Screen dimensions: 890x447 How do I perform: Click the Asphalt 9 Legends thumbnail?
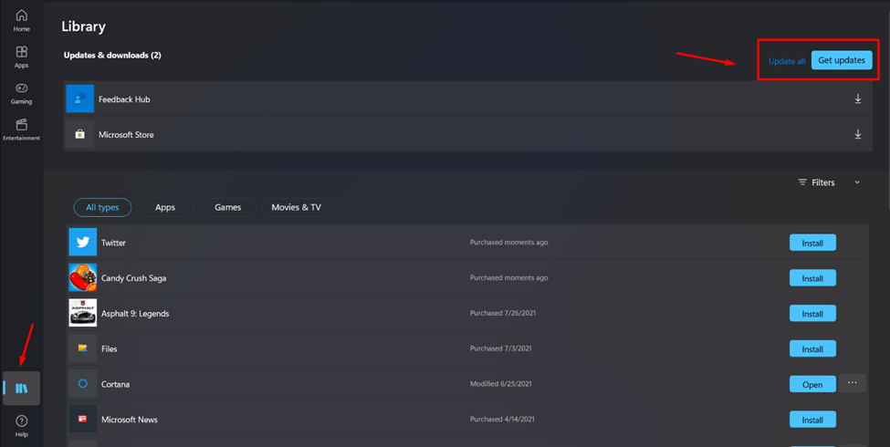point(83,313)
